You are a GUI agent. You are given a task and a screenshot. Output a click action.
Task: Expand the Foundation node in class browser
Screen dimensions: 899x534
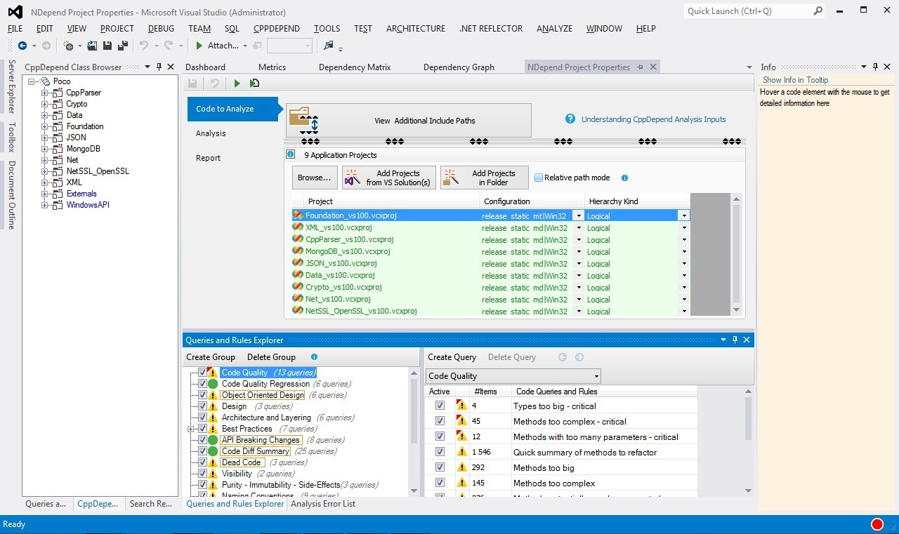(x=45, y=126)
